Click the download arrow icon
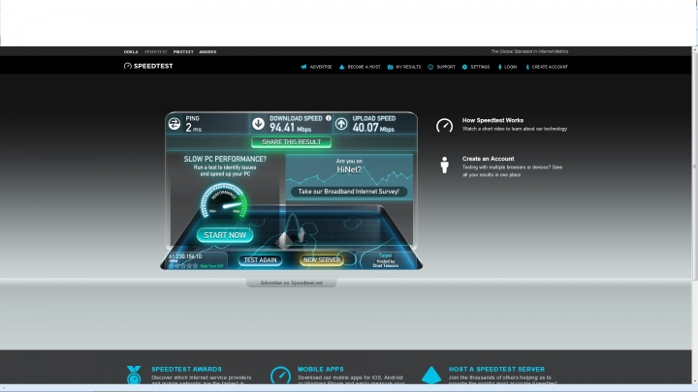This screenshot has width=698, height=392. pyautogui.click(x=258, y=124)
